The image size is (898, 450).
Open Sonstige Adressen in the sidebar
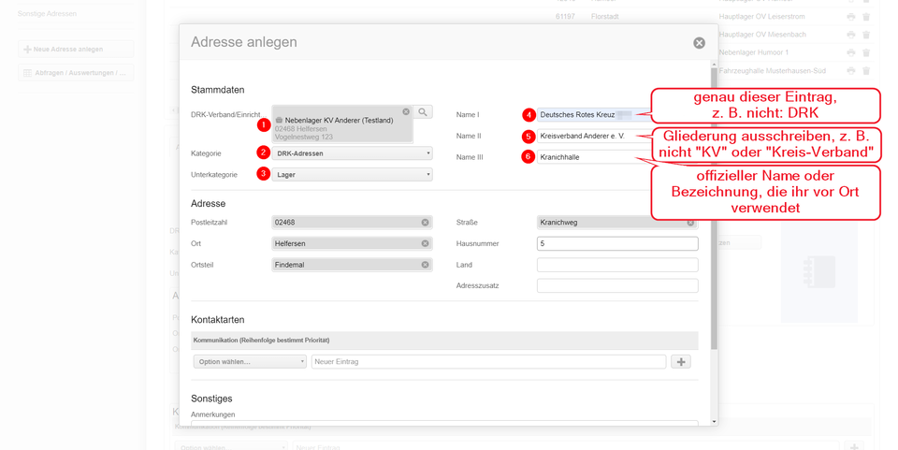[x=47, y=13]
